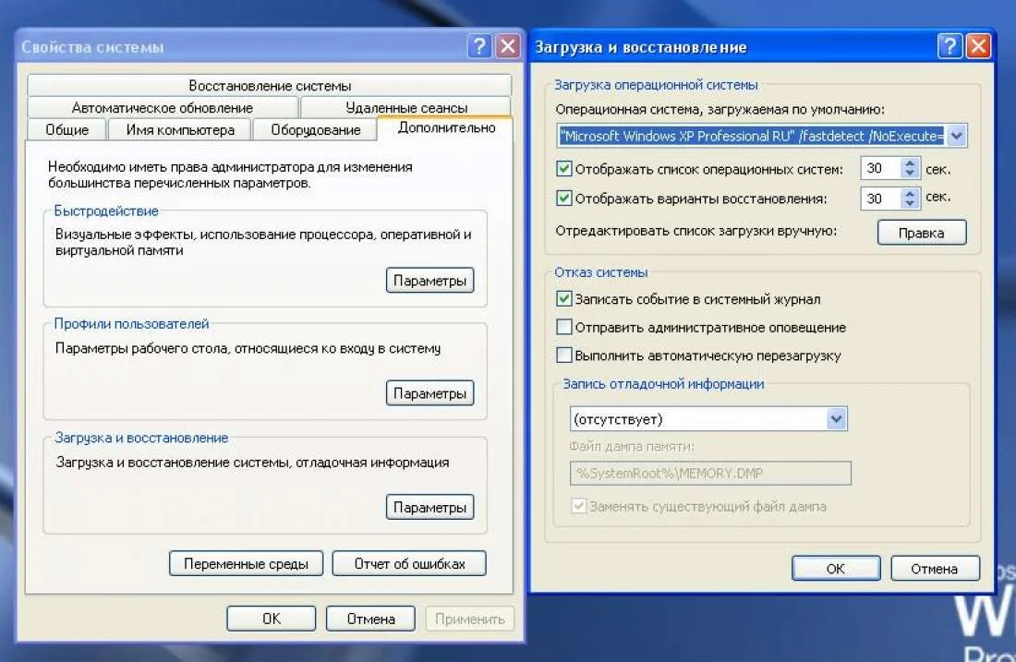Open the Восстановление системы tab
This screenshot has width=1016, height=662.
point(270,86)
